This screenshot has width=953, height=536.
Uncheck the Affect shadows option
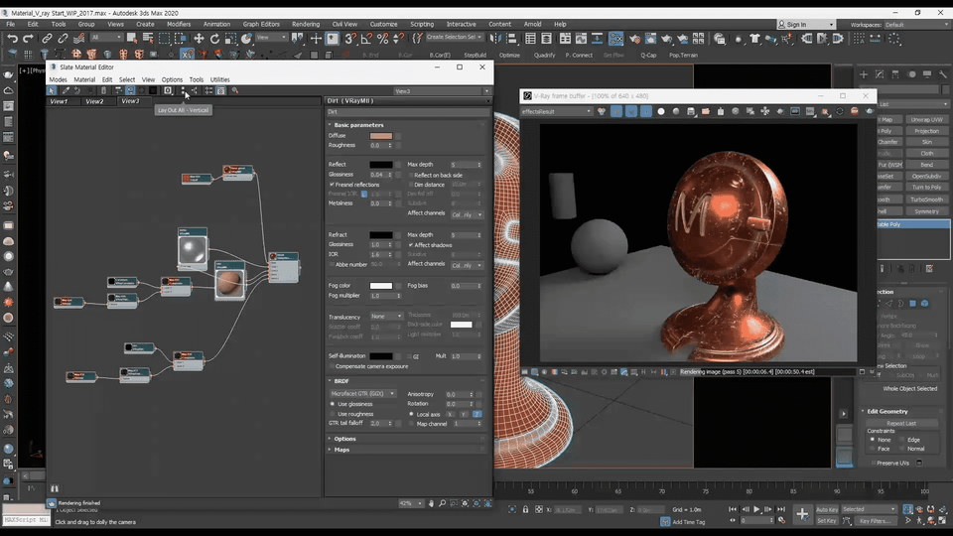411,244
